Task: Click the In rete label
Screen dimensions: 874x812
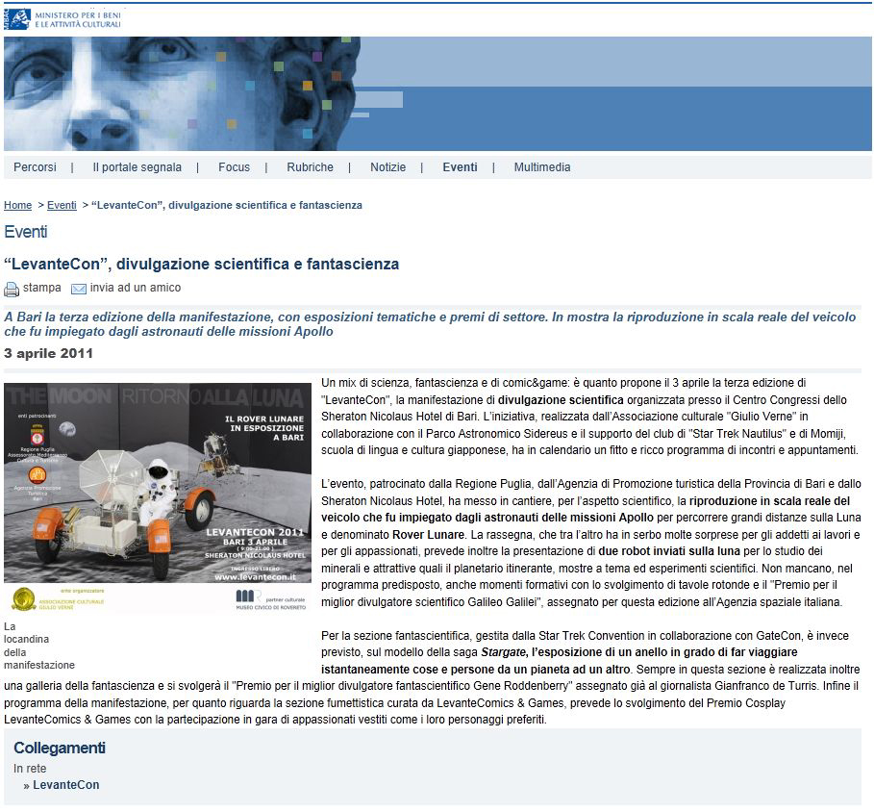Action: click(30, 769)
